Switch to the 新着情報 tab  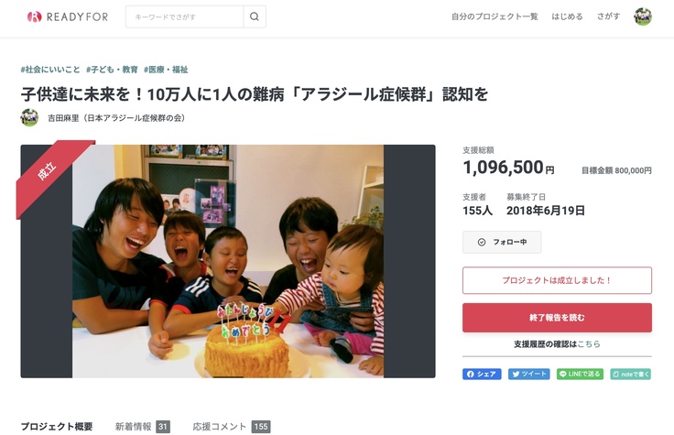pos(142,427)
